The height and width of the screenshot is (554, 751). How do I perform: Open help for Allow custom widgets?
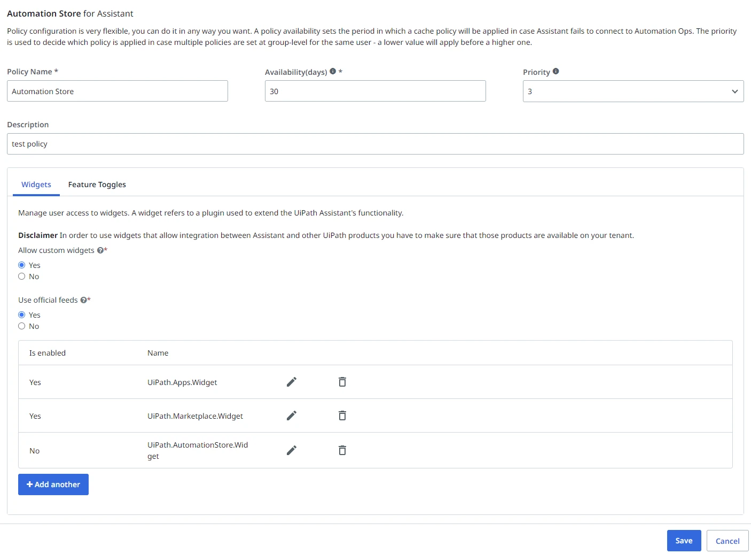click(100, 250)
